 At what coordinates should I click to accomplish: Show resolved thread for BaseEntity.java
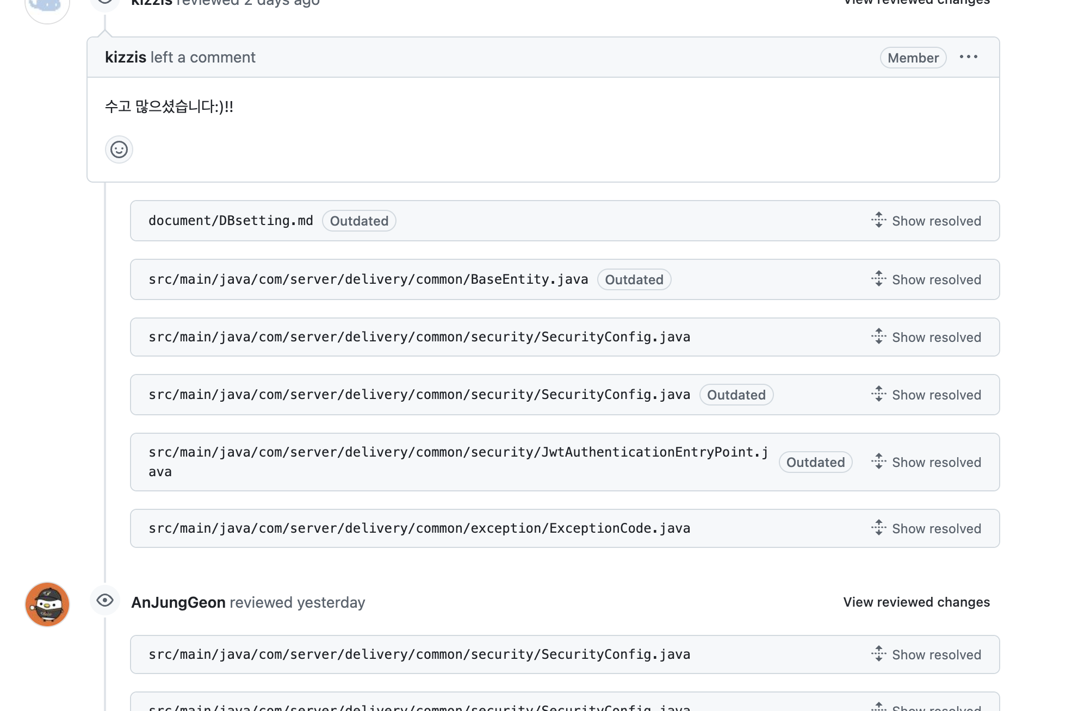(936, 280)
